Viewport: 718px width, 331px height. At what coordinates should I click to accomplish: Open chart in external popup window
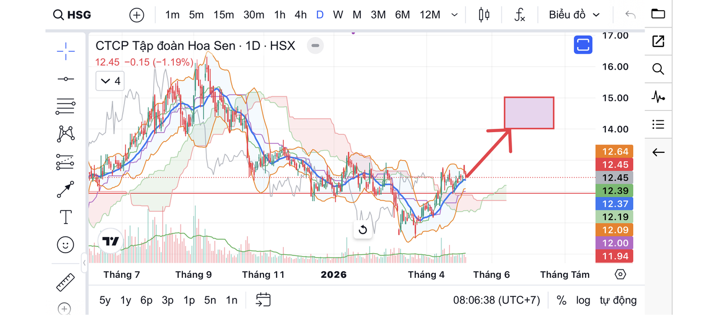[x=659, y=41]
